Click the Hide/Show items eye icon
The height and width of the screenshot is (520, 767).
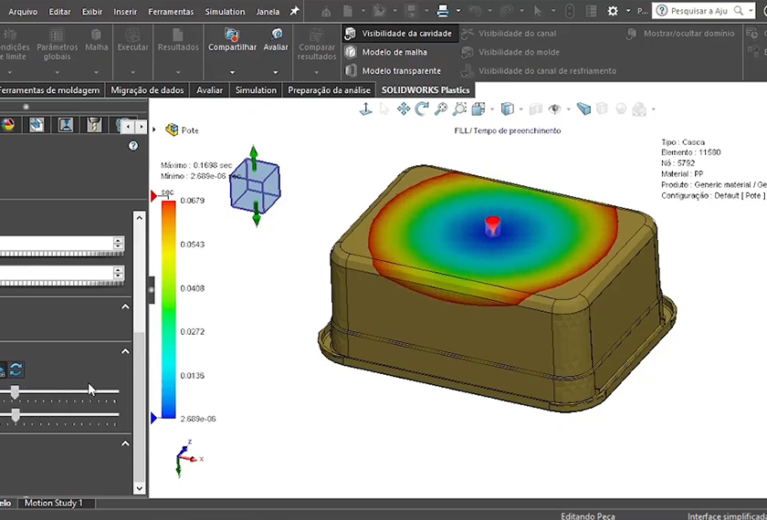(555, 109)
